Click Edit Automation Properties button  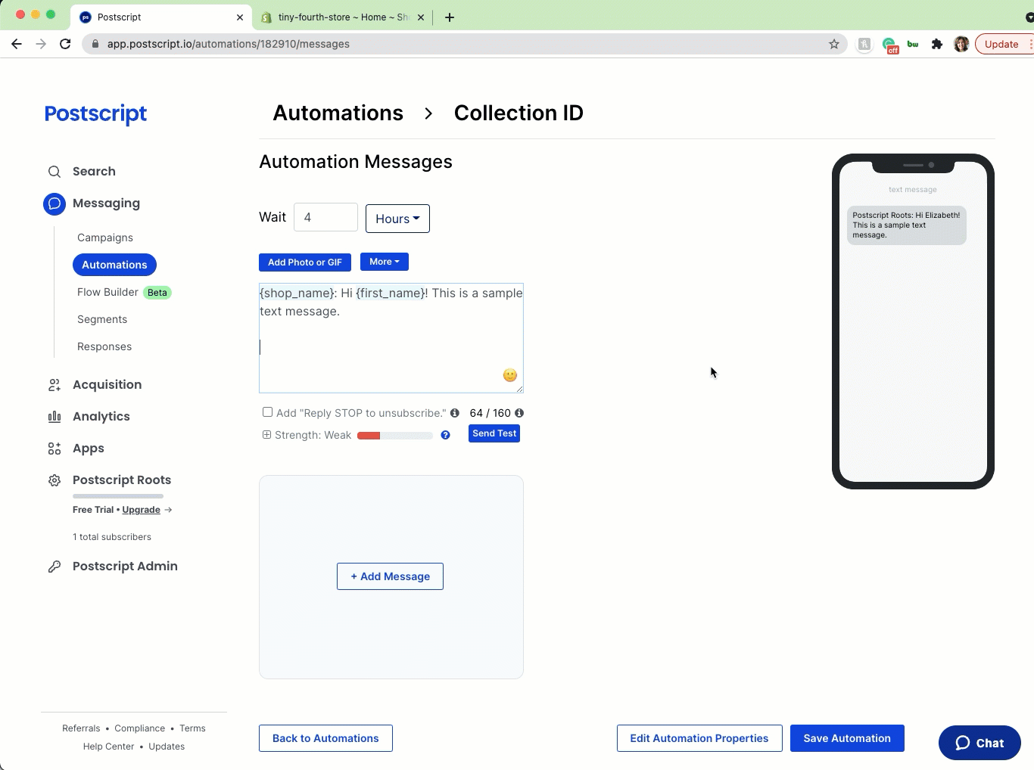click(699, 738)
